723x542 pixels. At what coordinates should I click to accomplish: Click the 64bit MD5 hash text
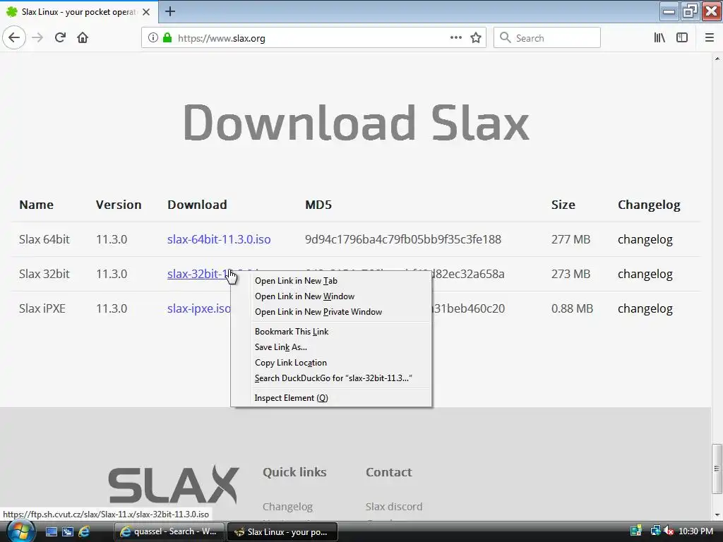click(x=402, y=239)
